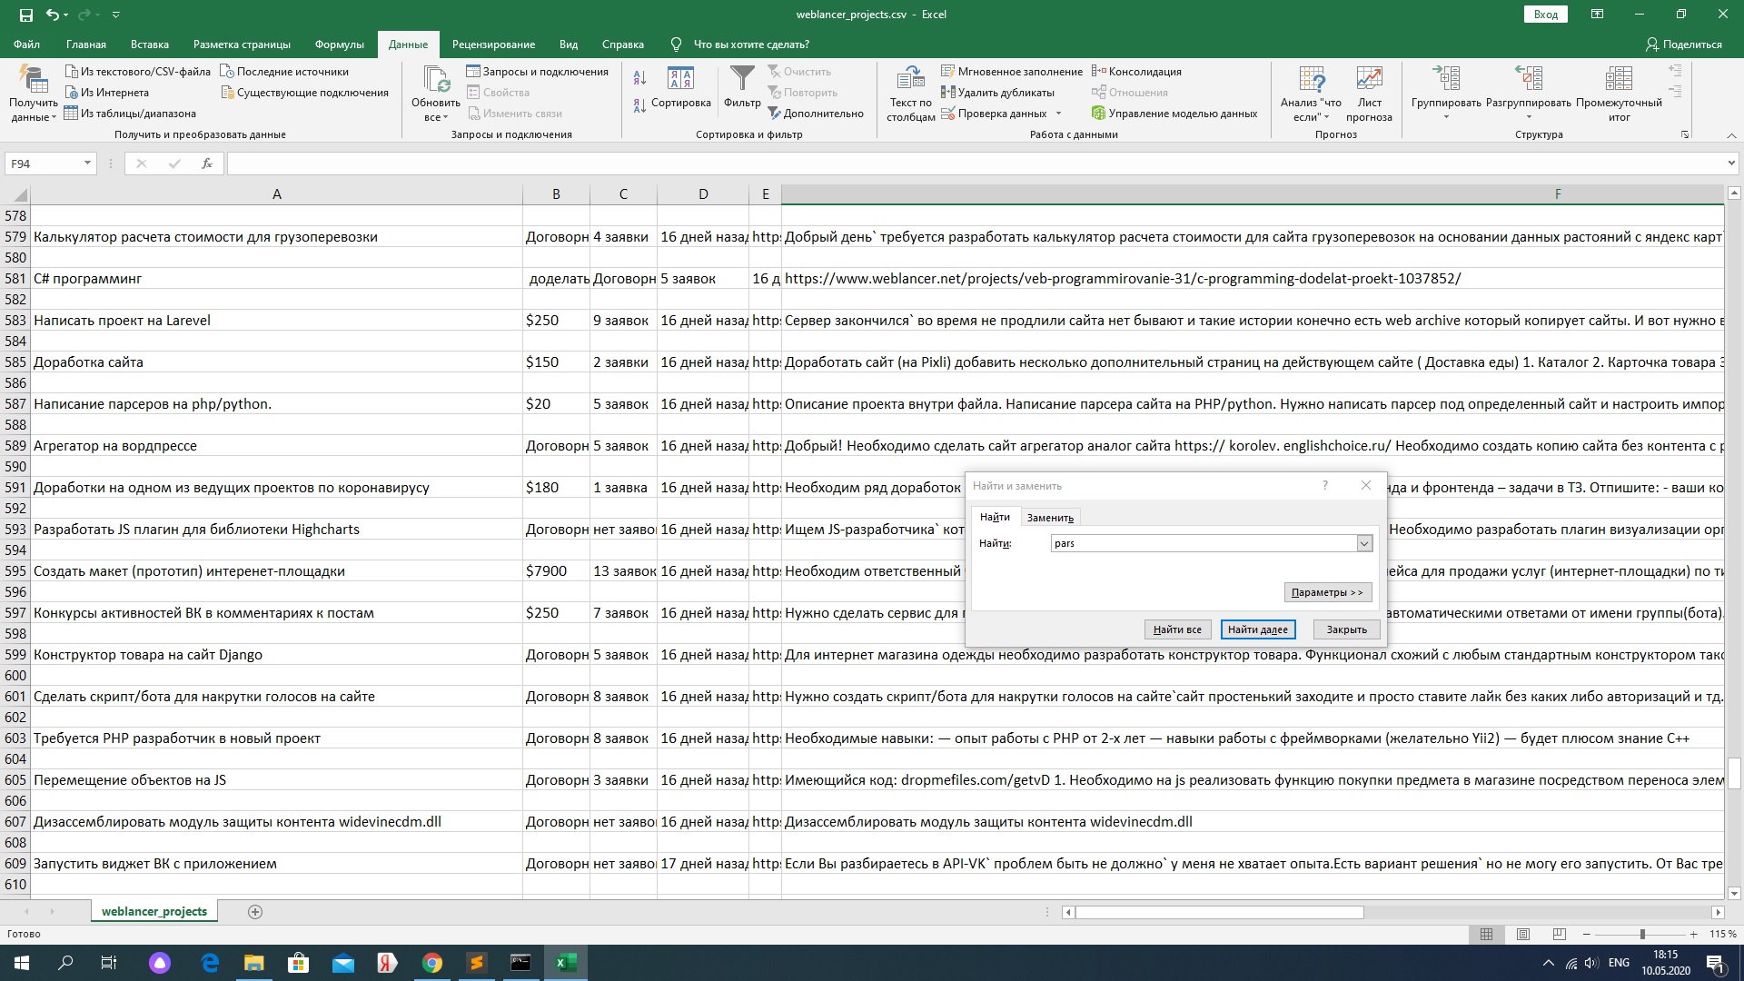Viewport: 1744px width, 981px height.
Task: Click the zoom slider handle
Action: tap(1641, 934)
